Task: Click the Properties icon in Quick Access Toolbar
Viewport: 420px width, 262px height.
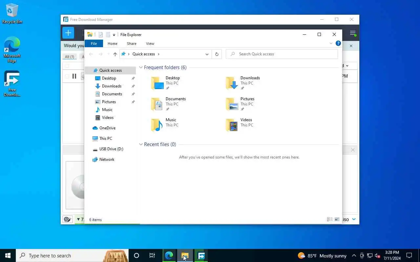Action: point(101,35)
